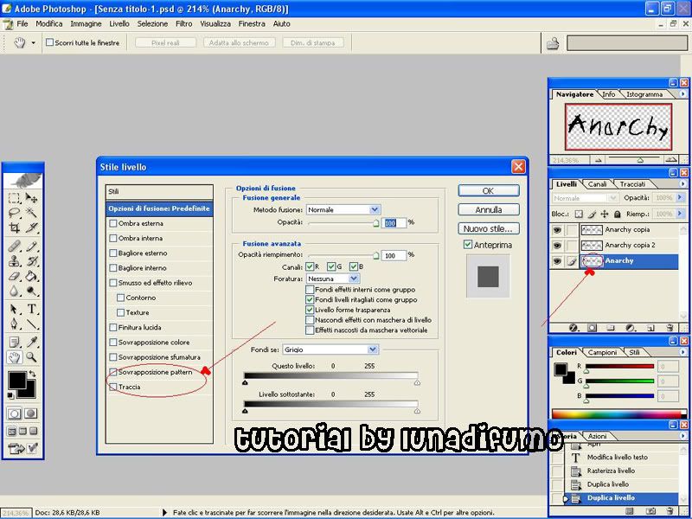
Task: Select the Move tool
Action: (x=31, y=198)
